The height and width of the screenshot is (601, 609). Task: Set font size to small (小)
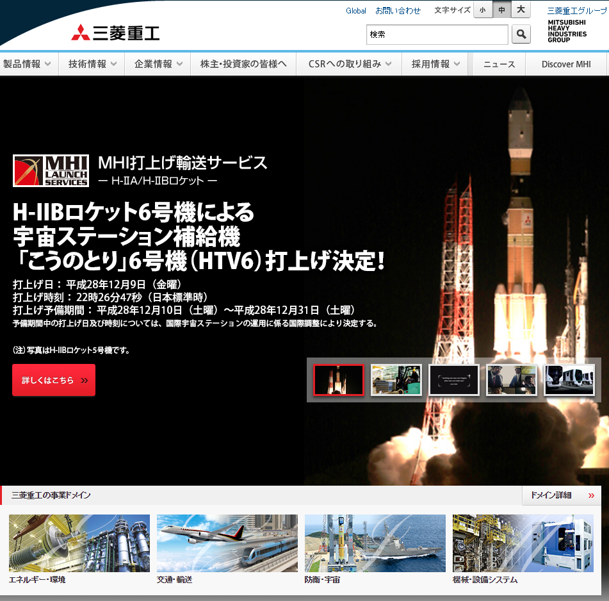[x=482, y=10]
